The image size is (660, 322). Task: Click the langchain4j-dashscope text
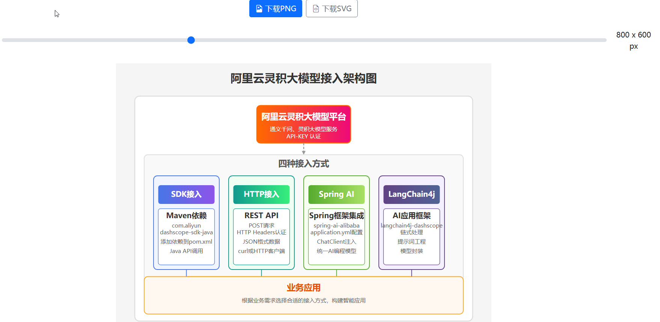click(411, 226)
